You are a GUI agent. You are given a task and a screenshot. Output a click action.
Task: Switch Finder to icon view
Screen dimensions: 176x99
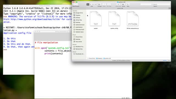88,4
